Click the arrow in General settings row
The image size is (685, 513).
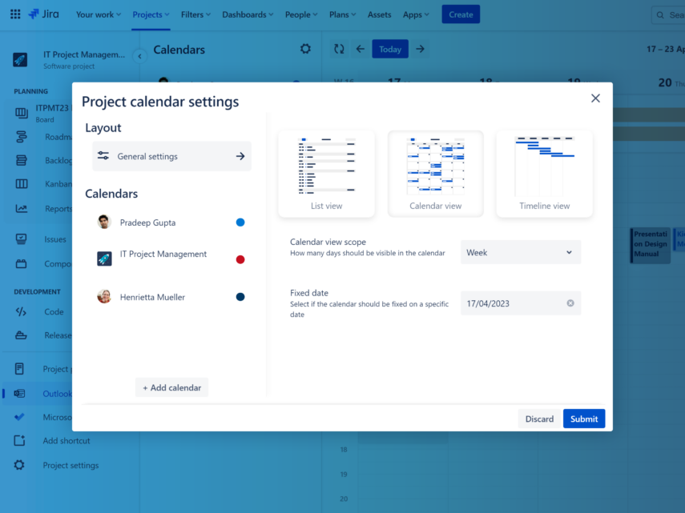pos(240,156)
